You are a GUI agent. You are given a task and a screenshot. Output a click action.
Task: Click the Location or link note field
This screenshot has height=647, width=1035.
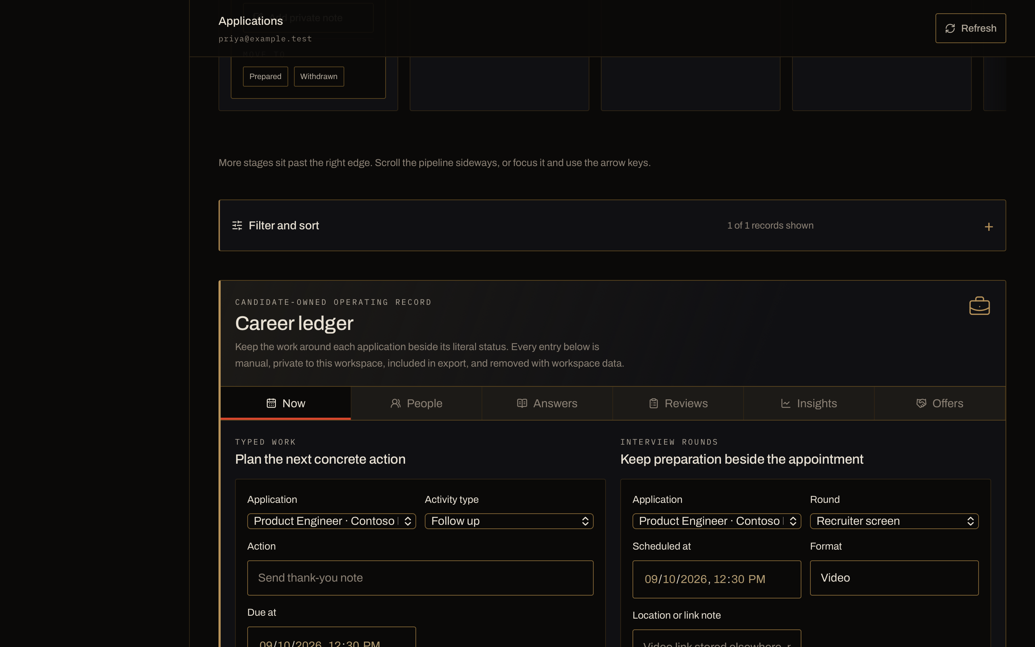tap(717, 638)
